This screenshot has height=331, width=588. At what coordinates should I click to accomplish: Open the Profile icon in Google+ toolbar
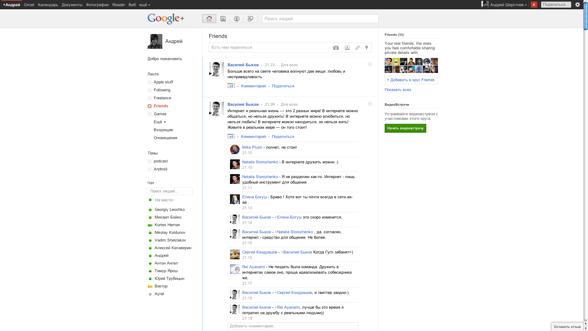click(x=237, y=19)
